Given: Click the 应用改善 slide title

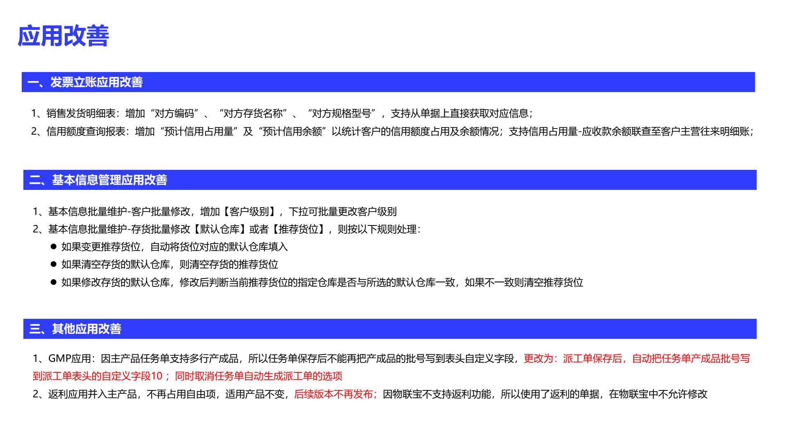Looking at the screenshot, I should 63,36.
